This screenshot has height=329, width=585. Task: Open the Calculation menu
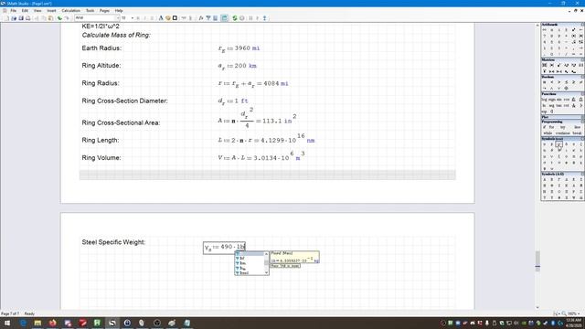pyautogui.click(x=71, y=11)
